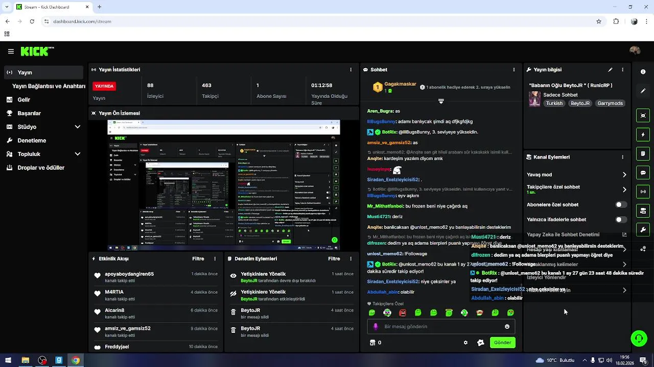Open File Explorer from the taskbar

point(25,360)
